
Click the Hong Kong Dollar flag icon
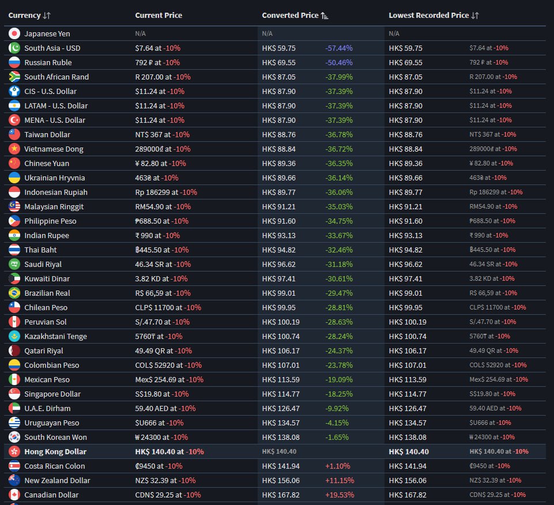point(14,452)
